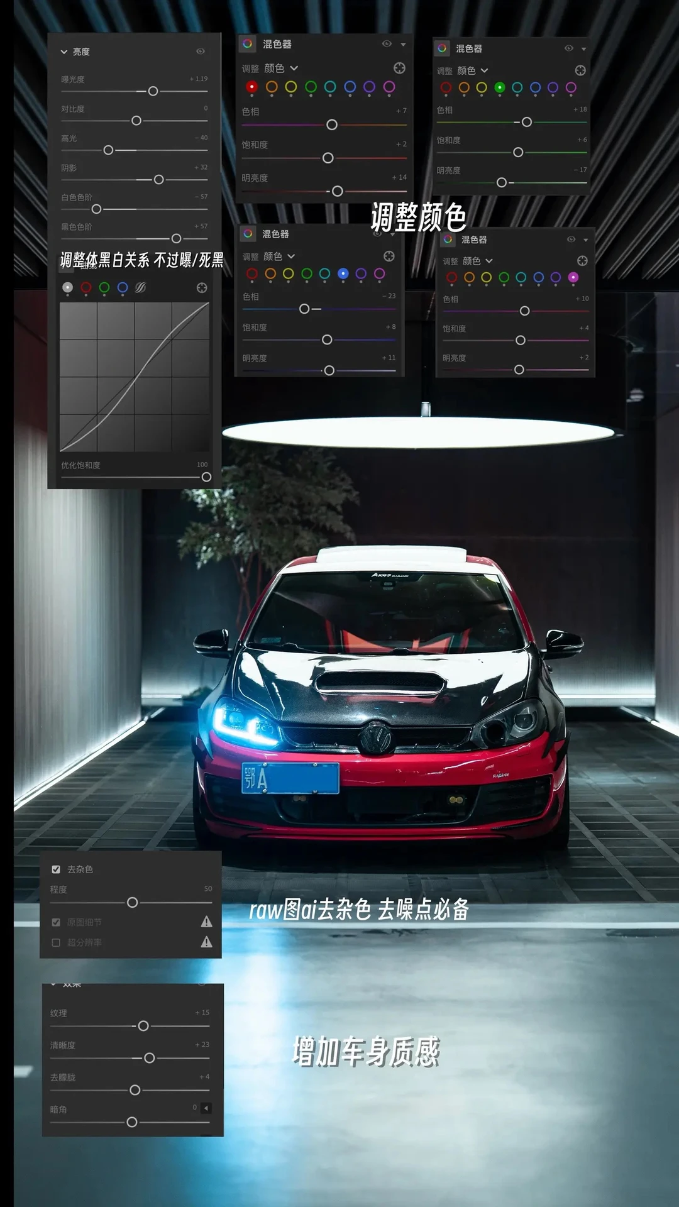The width and height of the screenshot is (679, 1207).
Task: Uncheck the 去杂色 checkbox
Action: [56, 869]
